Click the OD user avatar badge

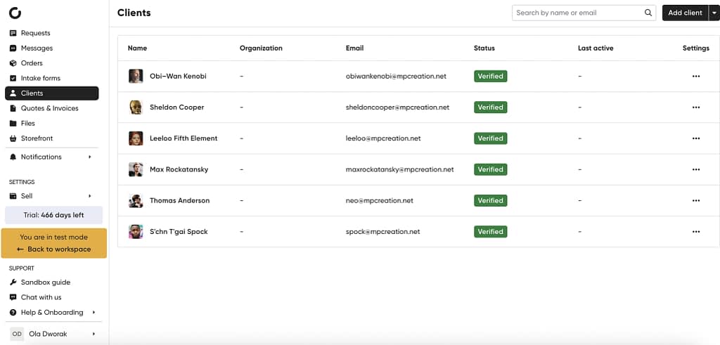click(x=17, y=334)
